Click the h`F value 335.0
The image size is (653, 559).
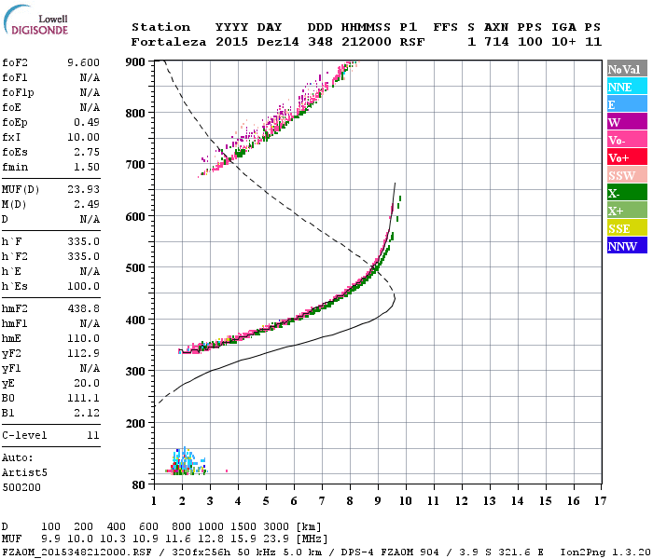pos(83,241)
